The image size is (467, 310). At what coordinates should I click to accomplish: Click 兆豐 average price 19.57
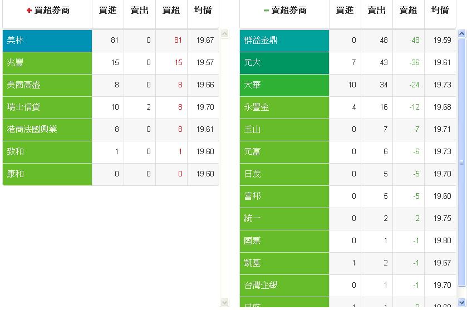[205, 62]
